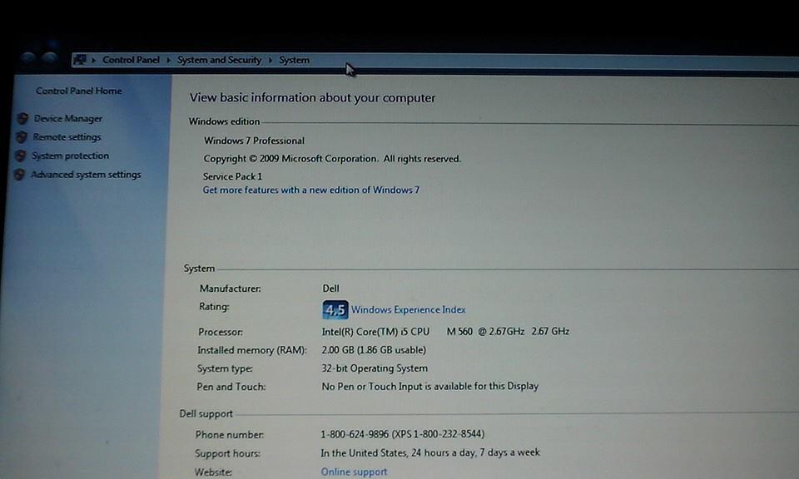Click 32-bit Operating System text

(x=375, y=368)
